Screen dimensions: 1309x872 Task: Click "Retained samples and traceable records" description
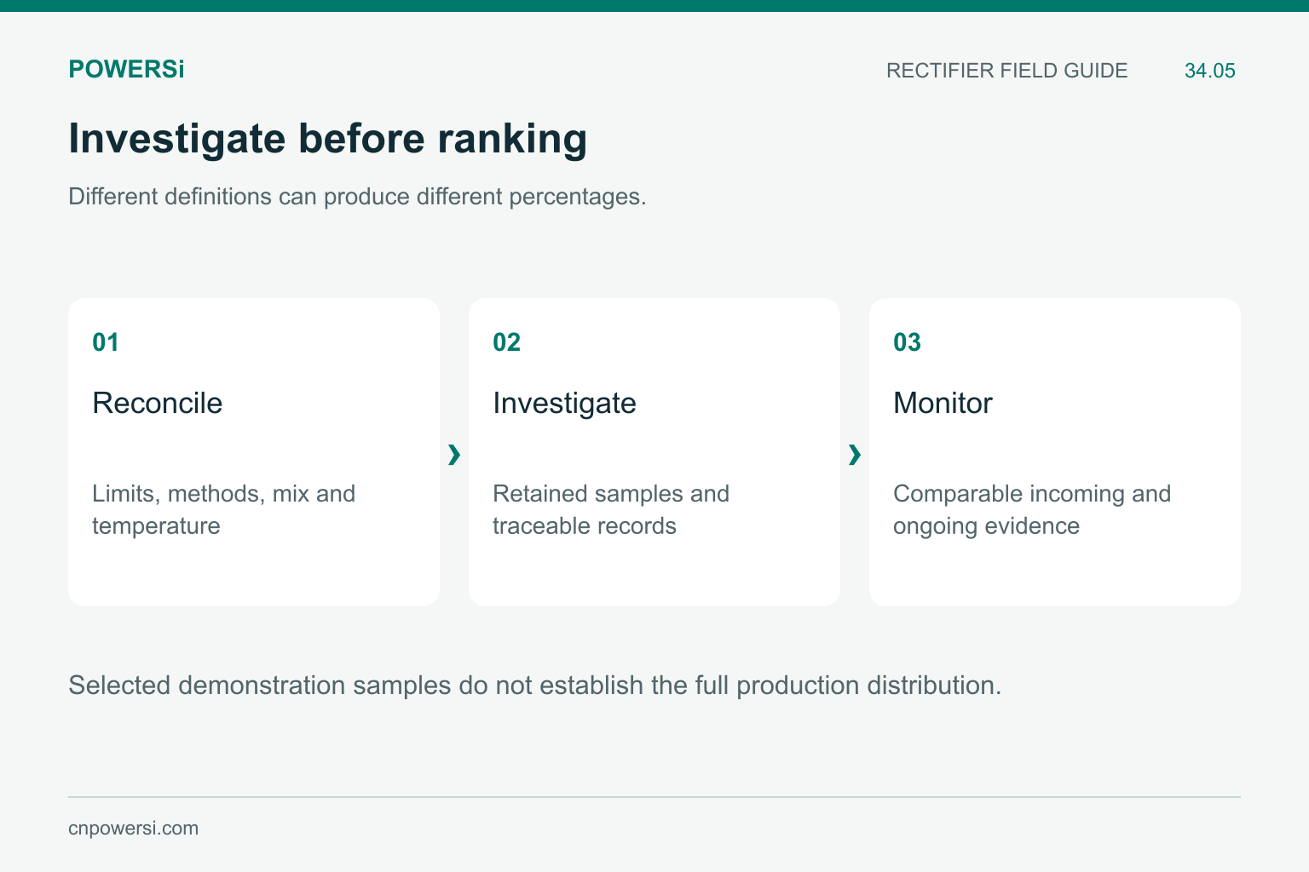coord(611,509)
